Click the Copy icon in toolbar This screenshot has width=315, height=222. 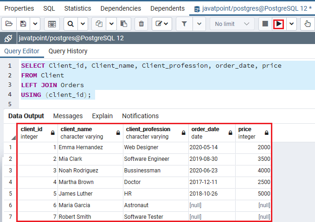(99, 24)
